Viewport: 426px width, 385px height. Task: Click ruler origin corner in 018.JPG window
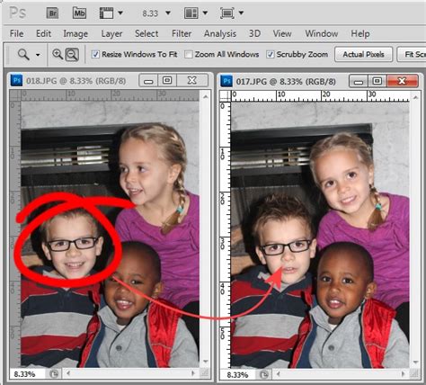tap(15, 95)
